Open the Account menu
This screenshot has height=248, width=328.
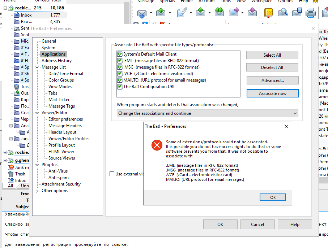pyautogui.click(x=206, y=1)
